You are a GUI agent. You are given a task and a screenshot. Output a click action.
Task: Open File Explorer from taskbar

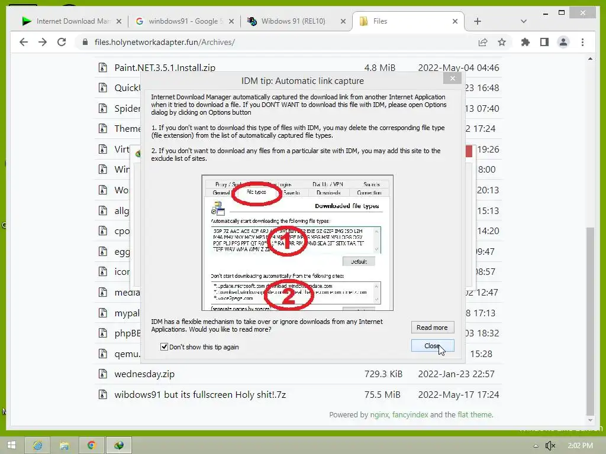[x=65, y=445]
